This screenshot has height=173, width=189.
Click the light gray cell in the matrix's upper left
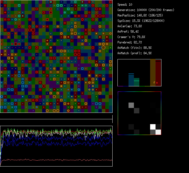pos(131,105)
